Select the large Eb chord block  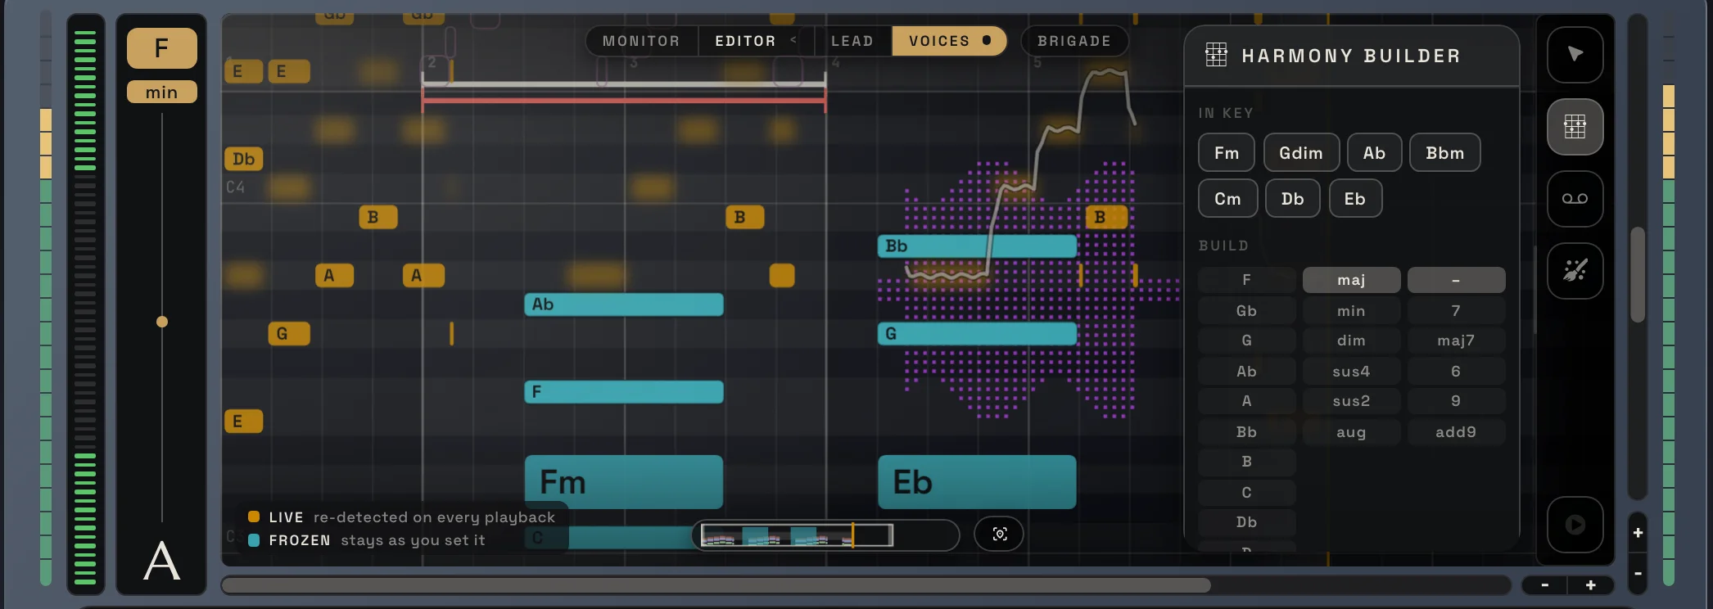tap(977, 482)
